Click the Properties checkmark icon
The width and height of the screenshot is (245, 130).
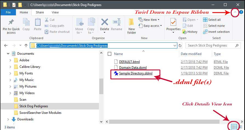[173, 22]
